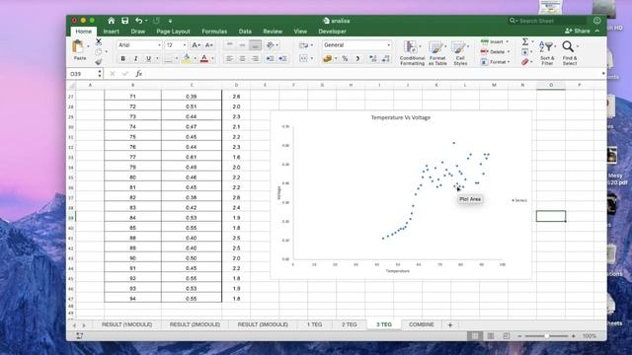This screenshot has width=632, height=355.
Task: Redo the last undone action
Action: click(x=156, y=21)
